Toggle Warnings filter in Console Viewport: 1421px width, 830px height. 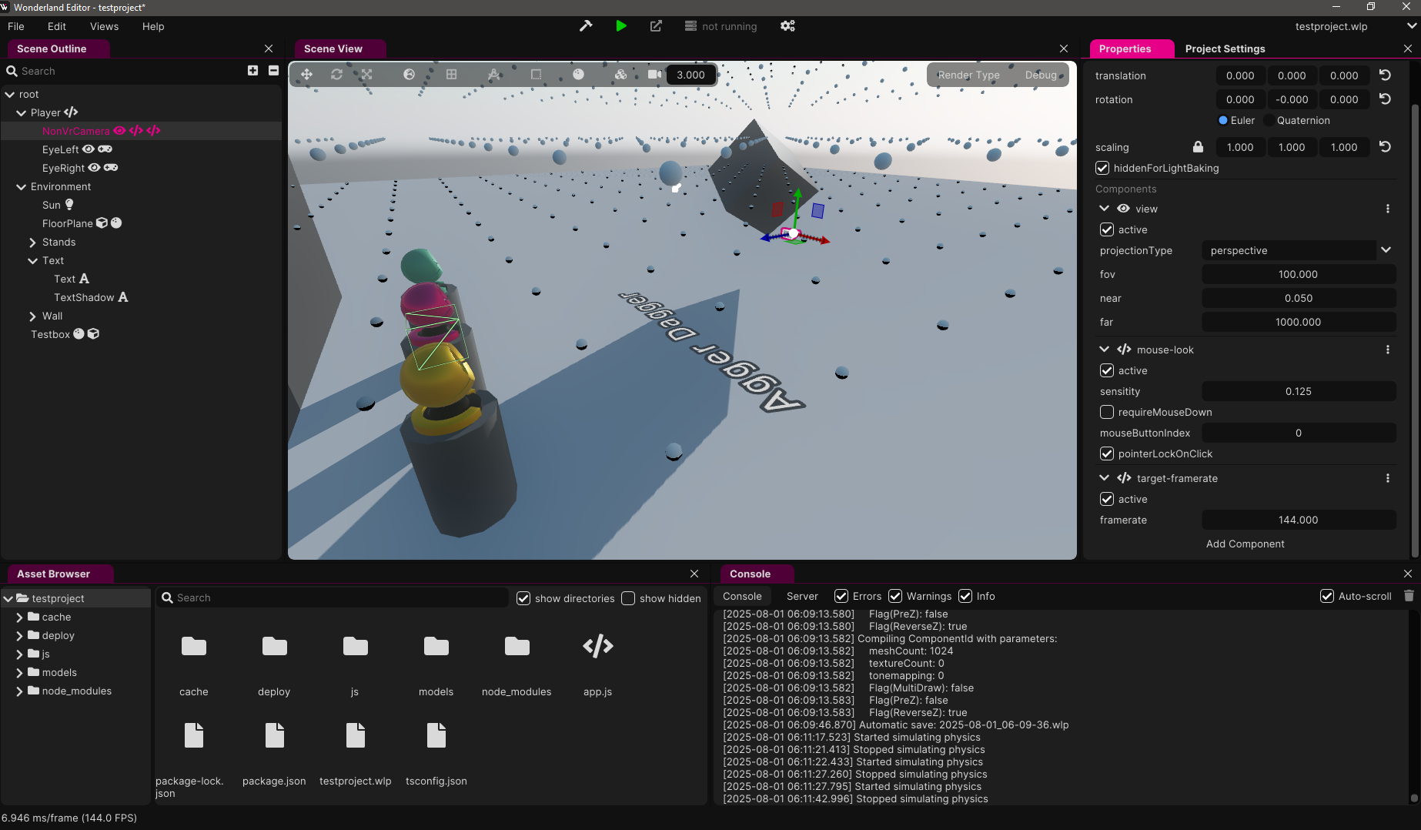pyautogui.click(x=895, y=596)
